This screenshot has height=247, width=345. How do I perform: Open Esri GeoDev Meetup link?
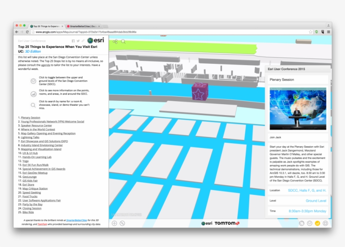pyautogui.click(x=35, y=173)
